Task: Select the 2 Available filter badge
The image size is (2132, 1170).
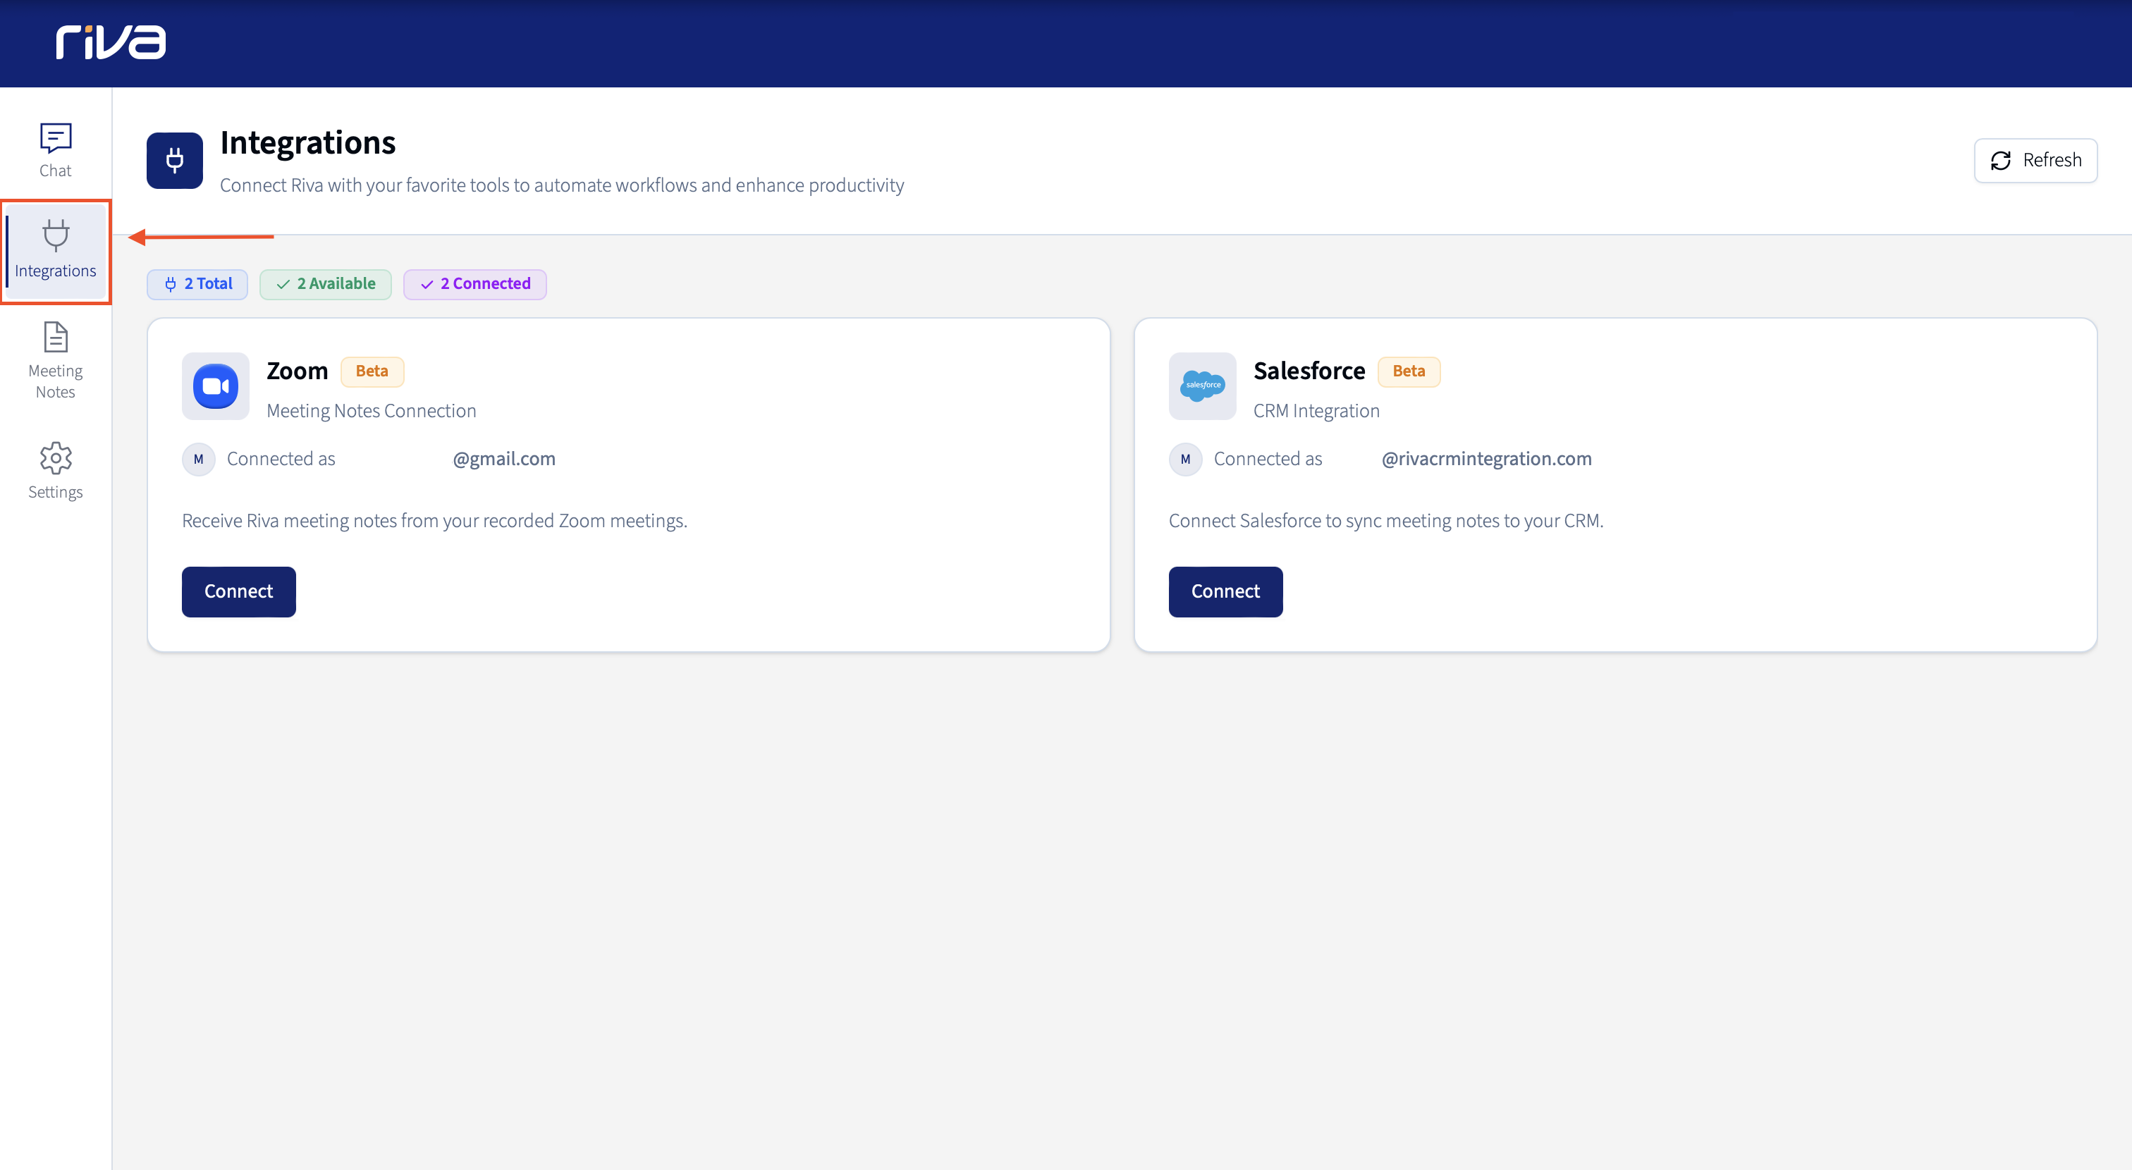Action: point(325,284)
